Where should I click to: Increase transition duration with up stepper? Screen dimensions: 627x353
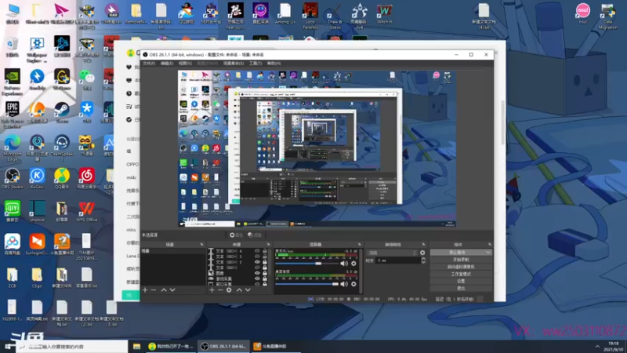(423, 259)
